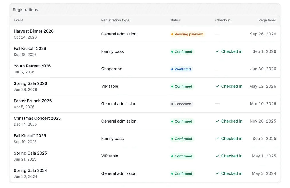This screenshot has width=290, height=188.
Task: Click the Registered column header
Action: pos(267,20)
